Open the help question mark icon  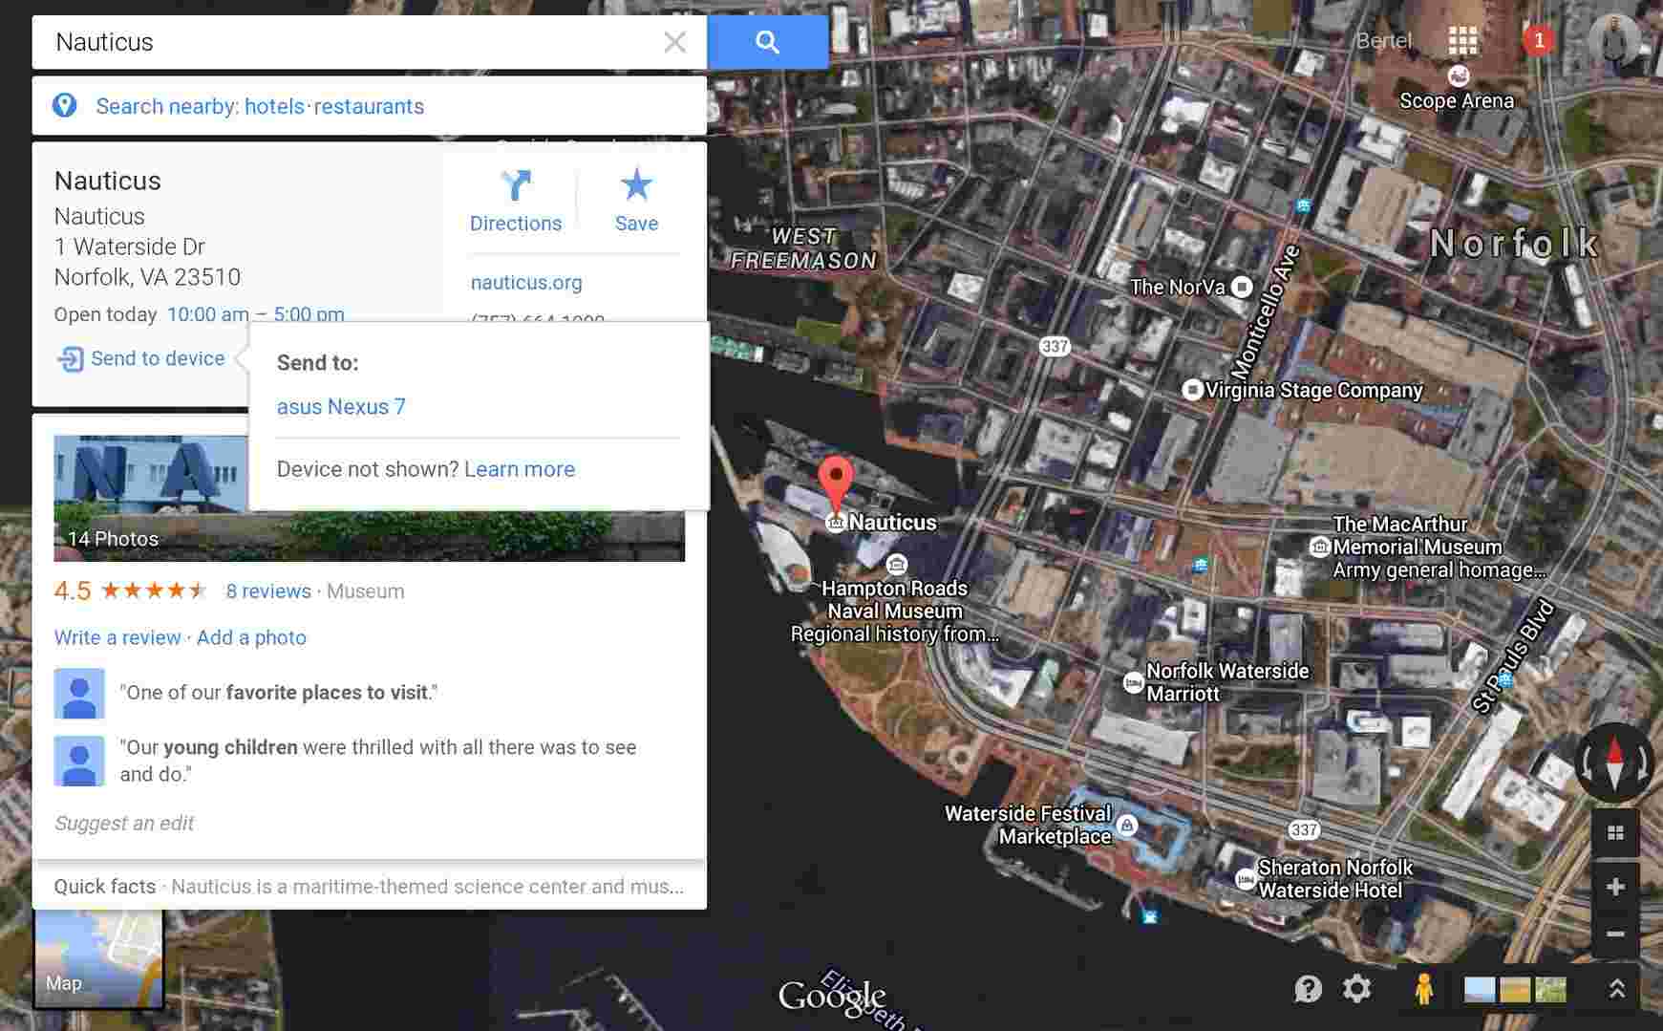pos(1308,988)
